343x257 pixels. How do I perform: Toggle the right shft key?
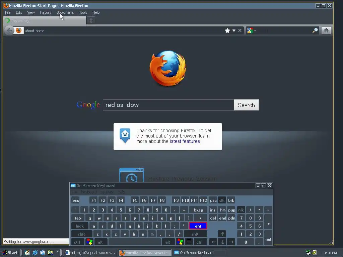pyautogui.click(x=195, y=234)
